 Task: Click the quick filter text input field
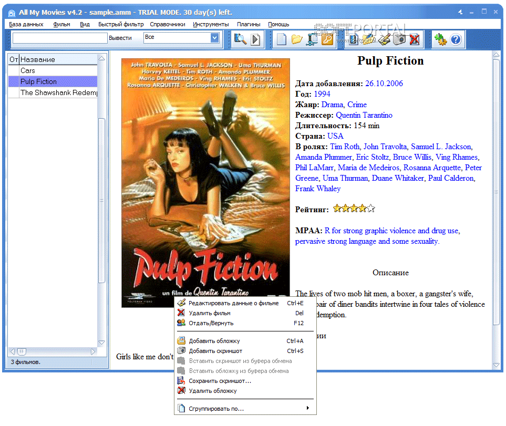tap(60, 38)
